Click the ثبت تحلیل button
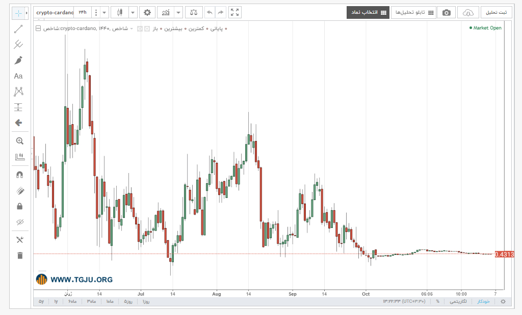This screenshot has height=315, width=522. 496,13
